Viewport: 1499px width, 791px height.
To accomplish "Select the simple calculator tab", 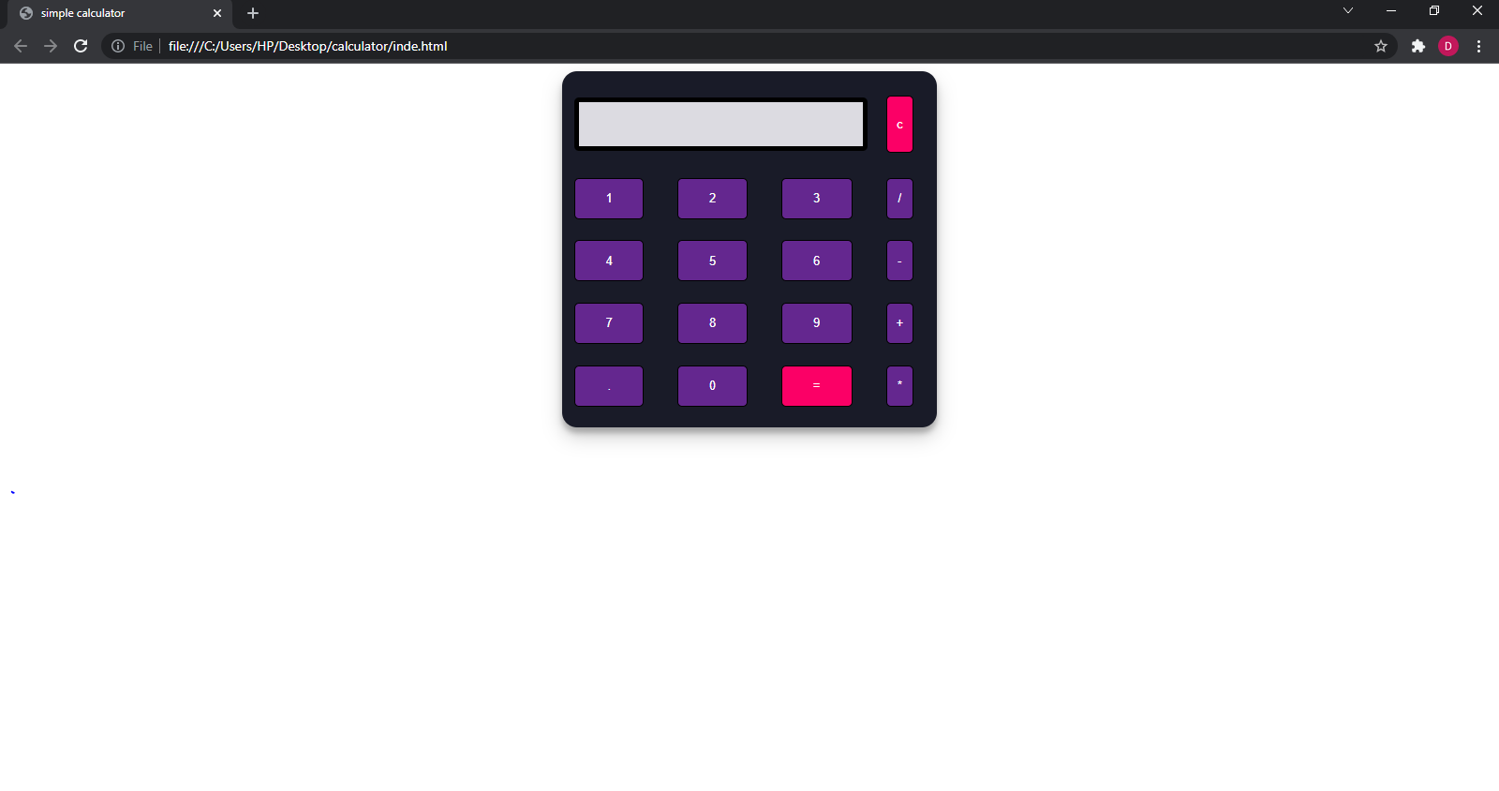I will (120, 13).
